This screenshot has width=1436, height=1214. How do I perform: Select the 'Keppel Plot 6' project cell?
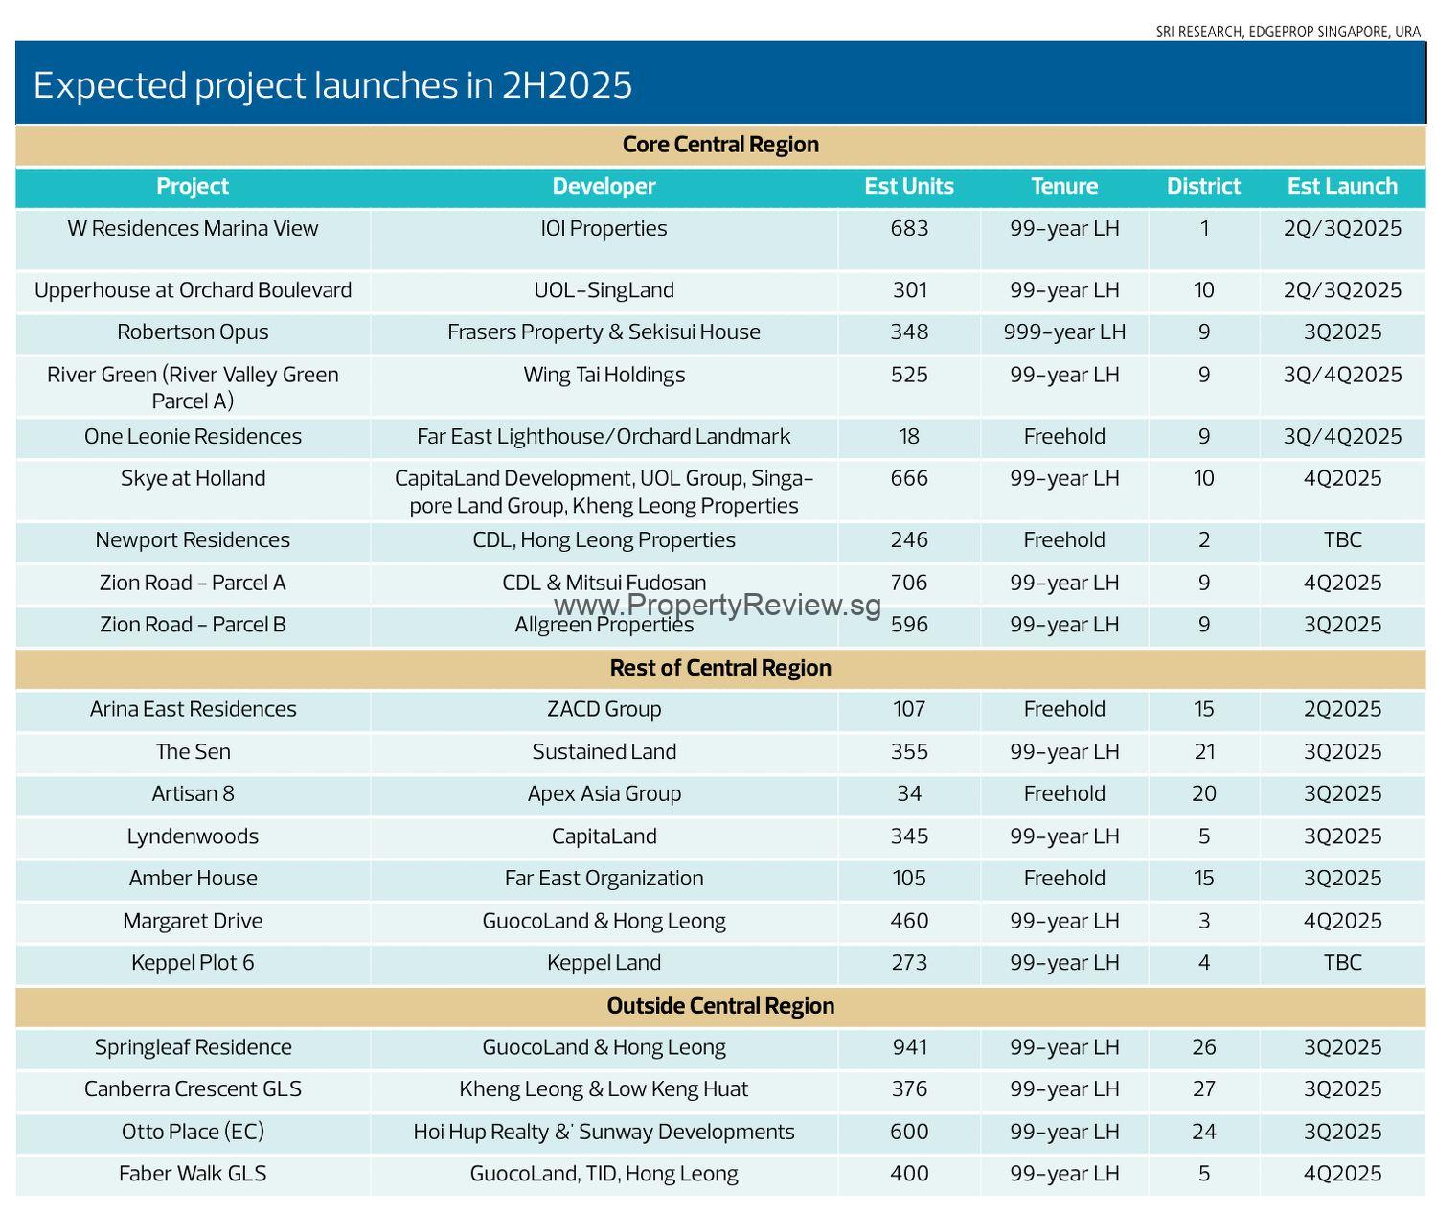pyautogui.click(x=193, y=963)
